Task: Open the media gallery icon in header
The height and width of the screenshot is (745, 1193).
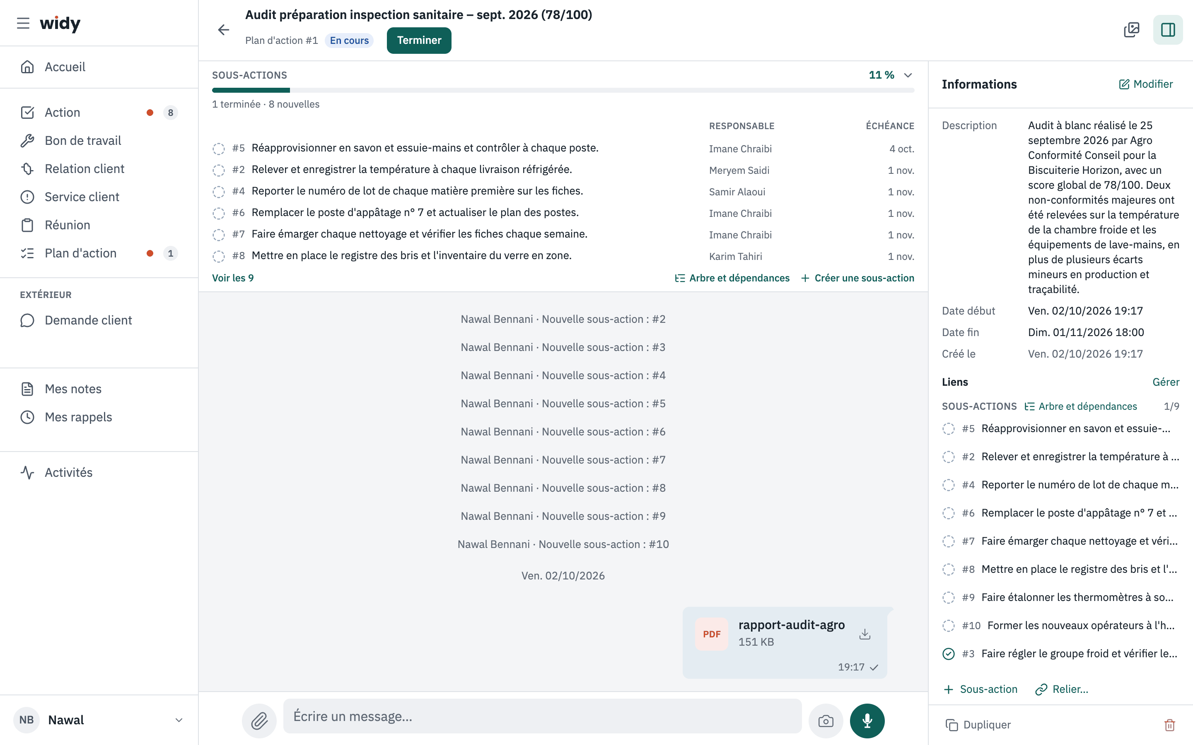Action: click(1131, 30)
